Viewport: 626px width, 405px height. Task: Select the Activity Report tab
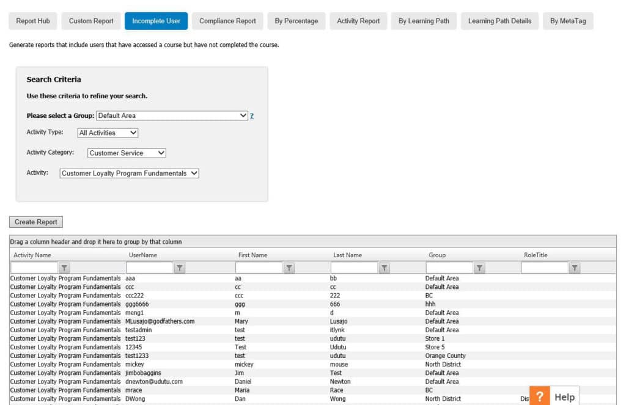(358, 21)
